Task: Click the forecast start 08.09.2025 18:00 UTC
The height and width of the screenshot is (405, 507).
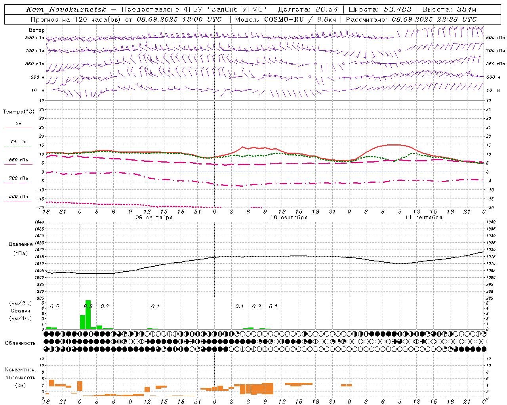Action: pyautogui.click(x=179, y=19)
